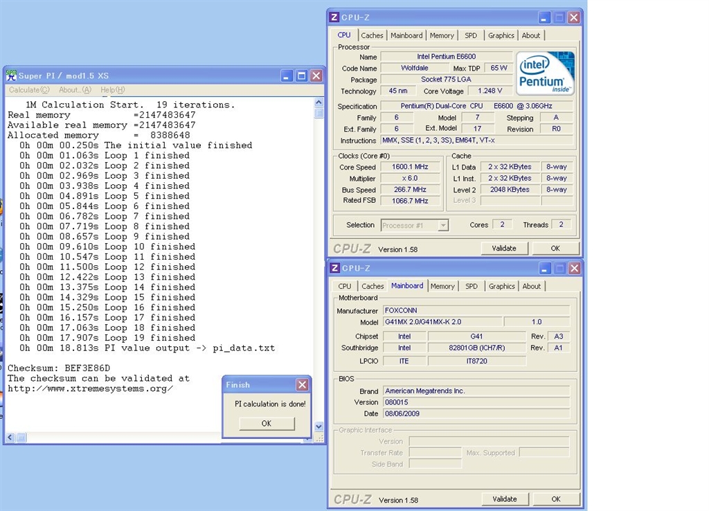Select the Graphics tab in the processor CPU-Z window
Viewport: 709px width, 511px height.
(501, 35)
